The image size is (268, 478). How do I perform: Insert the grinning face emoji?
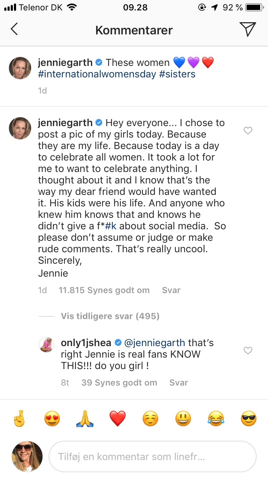click(183, 419)
